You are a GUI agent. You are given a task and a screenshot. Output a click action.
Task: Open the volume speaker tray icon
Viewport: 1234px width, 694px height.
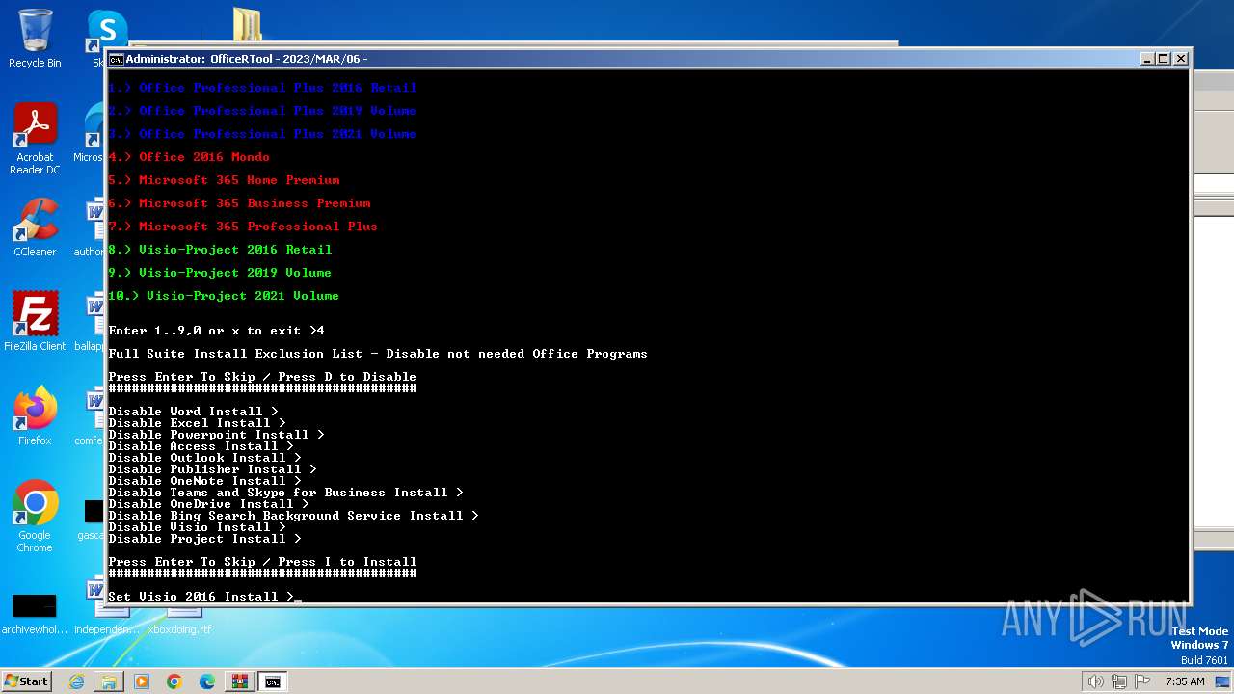1095,681
